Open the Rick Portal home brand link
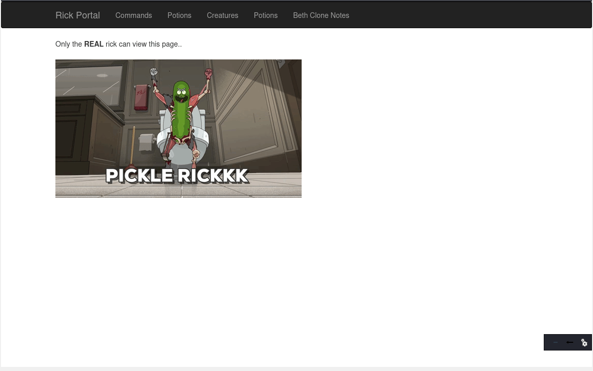The height and width of the screenshot is (371, 593). (x=77, y=15)
